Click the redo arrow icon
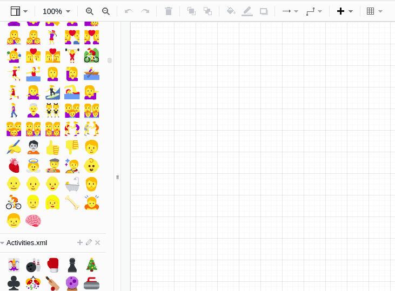395x291 pixels. (x=145, y=11)
